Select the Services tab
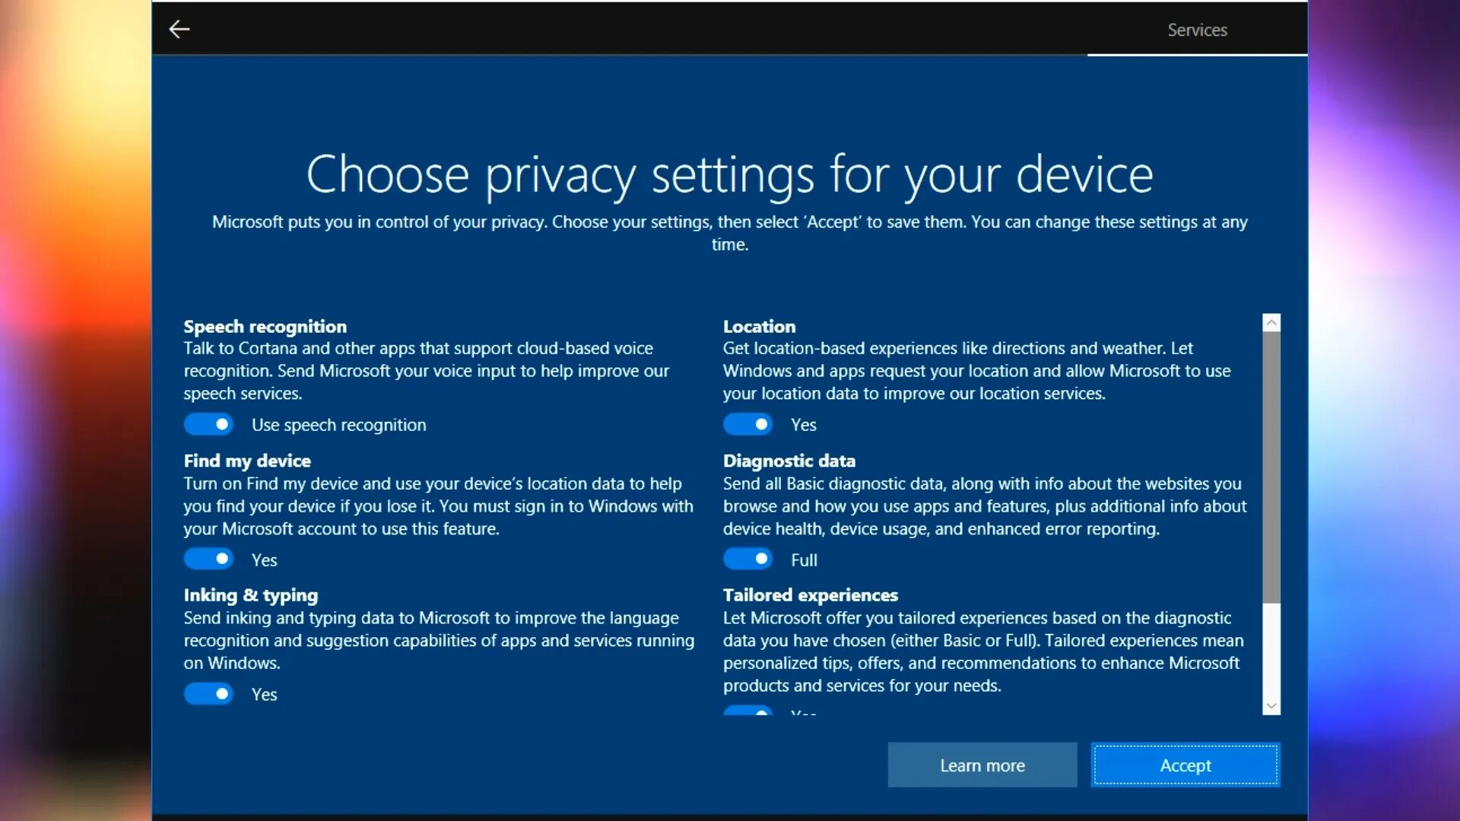The height and width of the screenshot is (821, 1460). (1197, 30)
